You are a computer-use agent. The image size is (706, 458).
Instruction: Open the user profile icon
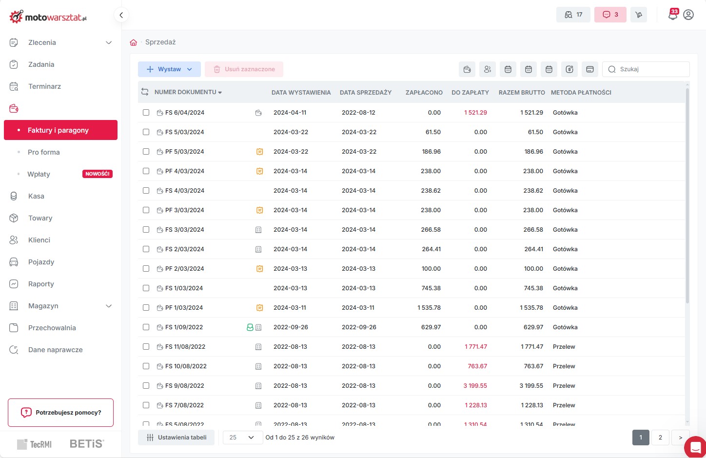tap(688, 15)
